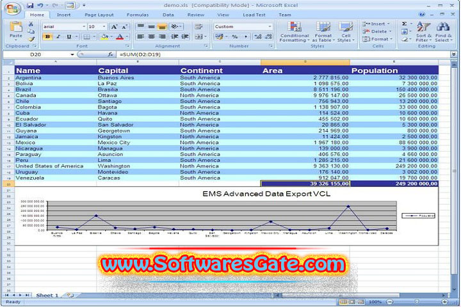Undo the last action

click(40, 5)
